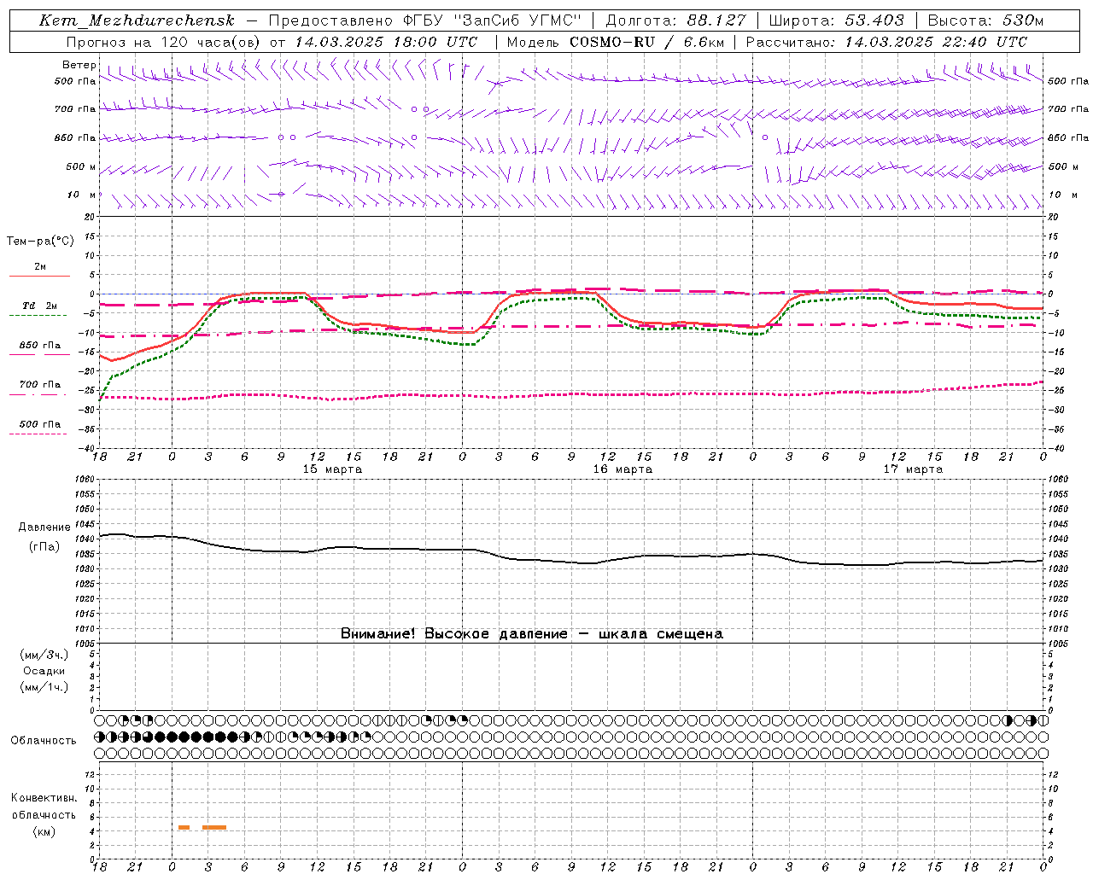
Task: Click the Облачность cloudiness label
Action: tap(44, 741)
